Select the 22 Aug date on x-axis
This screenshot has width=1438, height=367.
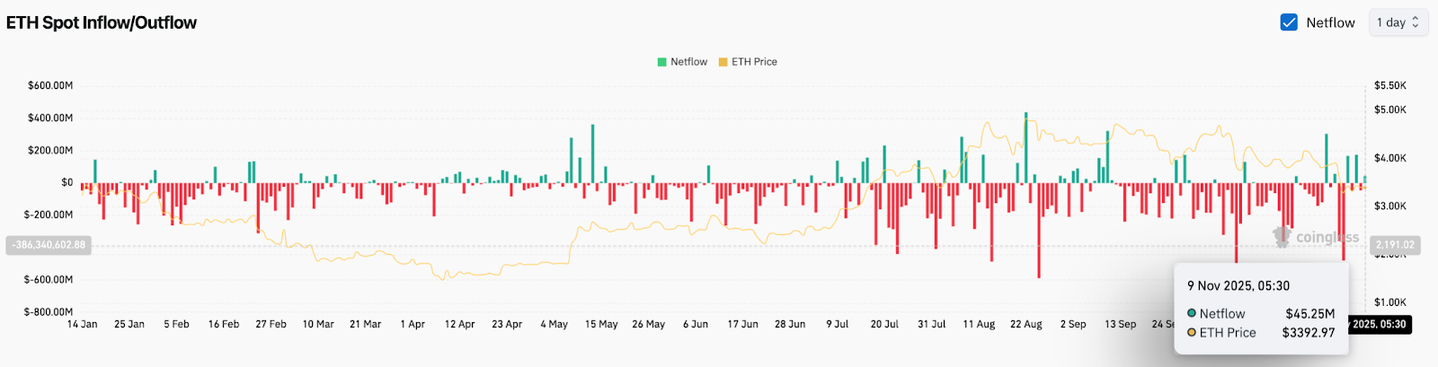click(x=1025, y=324)
